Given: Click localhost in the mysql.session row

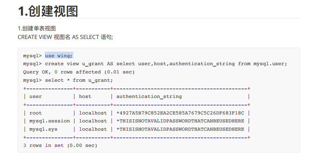Looking at the screenshot, I should tap(93, 121).
